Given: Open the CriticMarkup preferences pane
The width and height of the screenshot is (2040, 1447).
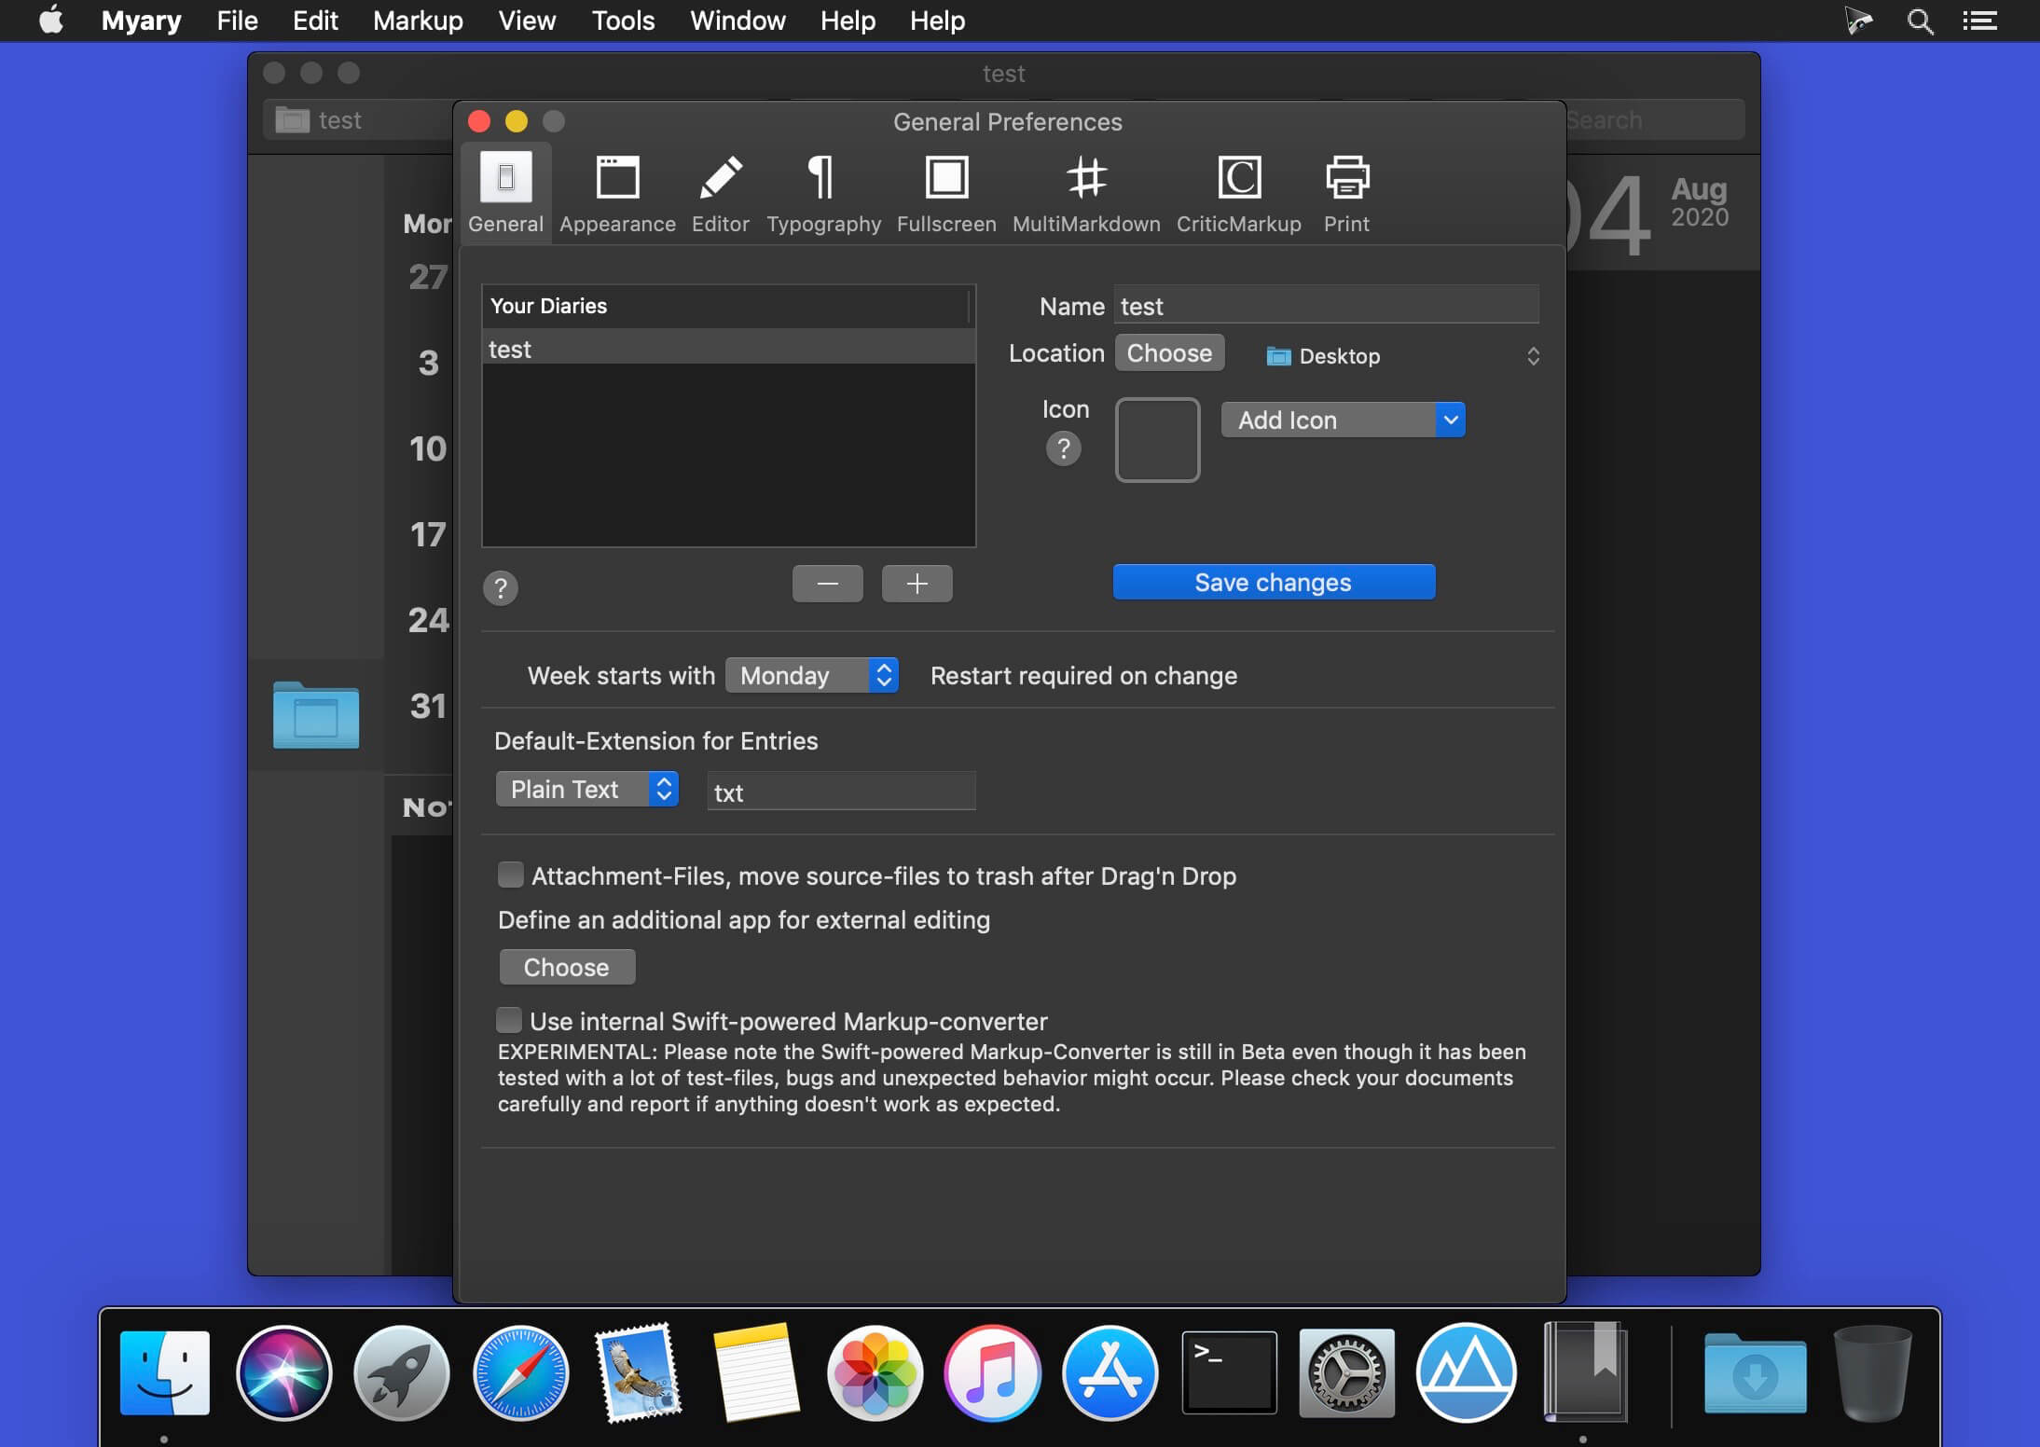Looking at the screenshot, I should tap(1238, 194).
